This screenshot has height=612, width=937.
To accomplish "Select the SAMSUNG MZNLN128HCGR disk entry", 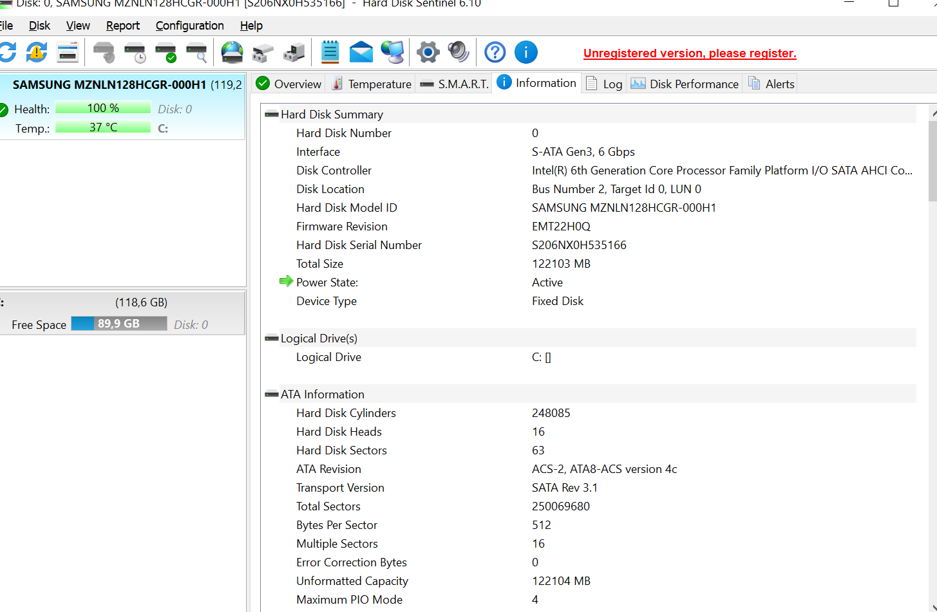I will pyautogui.click(x=109, y=85).
